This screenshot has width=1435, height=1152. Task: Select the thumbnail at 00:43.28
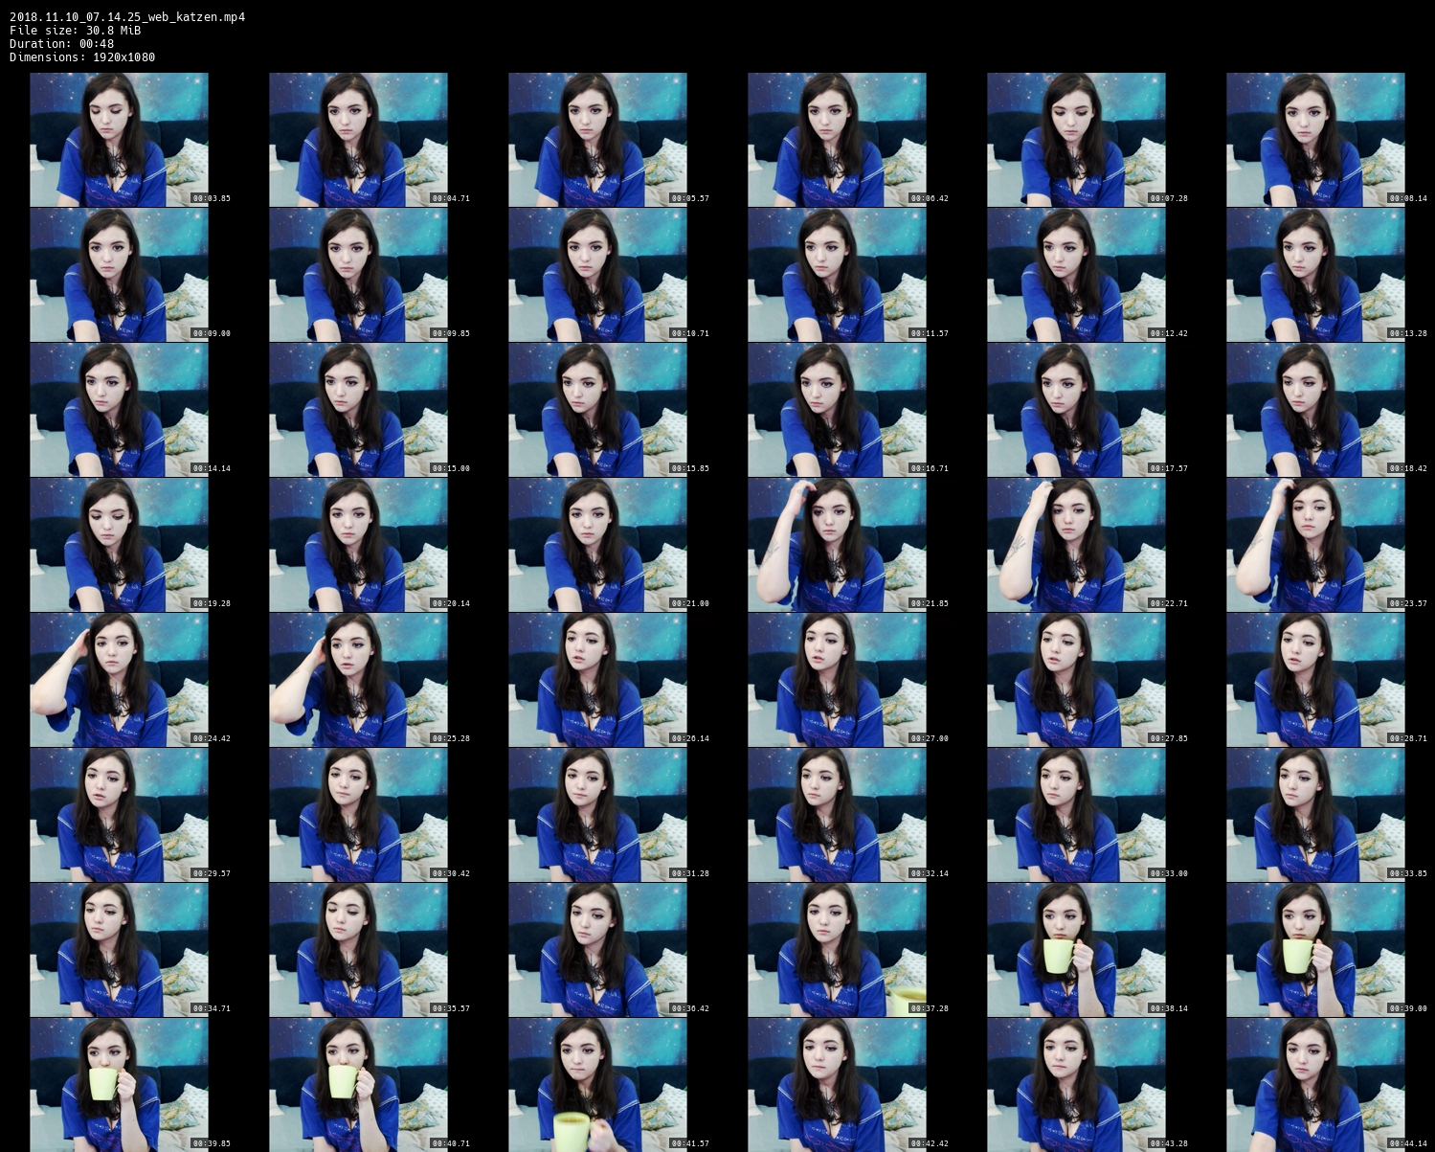tap(1076, 1085)
